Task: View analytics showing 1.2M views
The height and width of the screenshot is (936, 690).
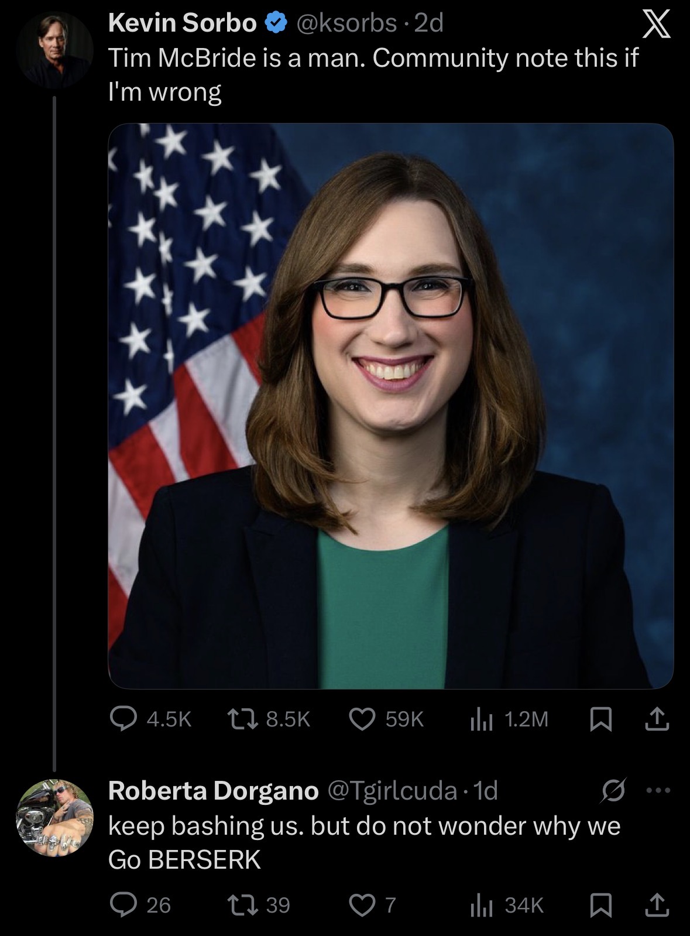Action: pos(509,719)
